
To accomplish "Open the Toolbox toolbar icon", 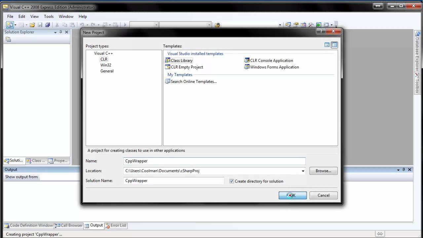I will (x=311, y=25).
